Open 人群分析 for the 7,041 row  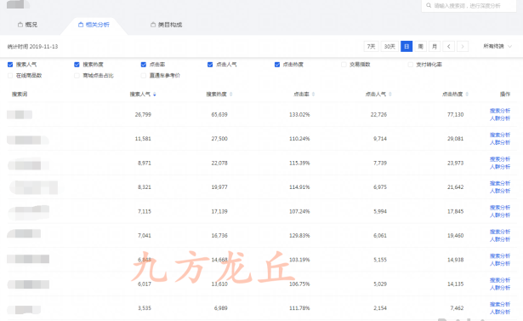click(x=500, y=239)
